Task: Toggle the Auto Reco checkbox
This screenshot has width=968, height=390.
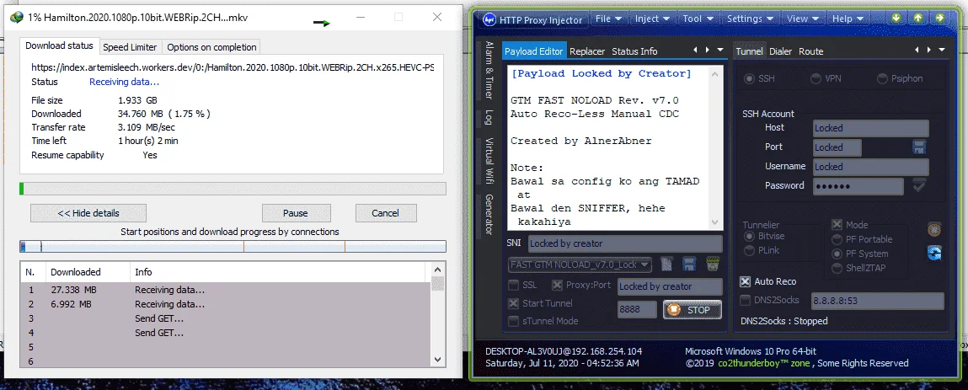Action: (745, 281)
